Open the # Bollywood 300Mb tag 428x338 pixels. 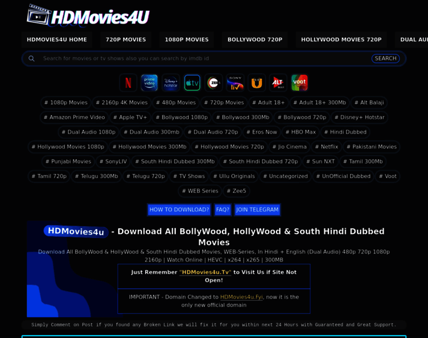pos(242,117)
